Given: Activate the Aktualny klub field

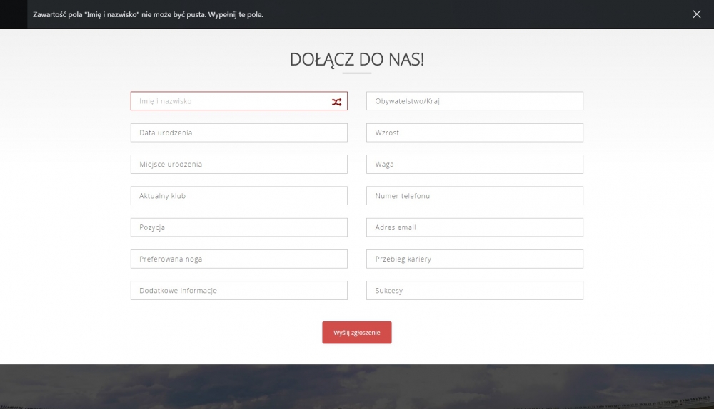Looking at the screenshot, I should [238, 196].
